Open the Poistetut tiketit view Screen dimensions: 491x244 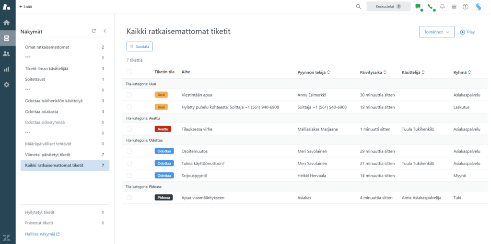click(65, 223)
